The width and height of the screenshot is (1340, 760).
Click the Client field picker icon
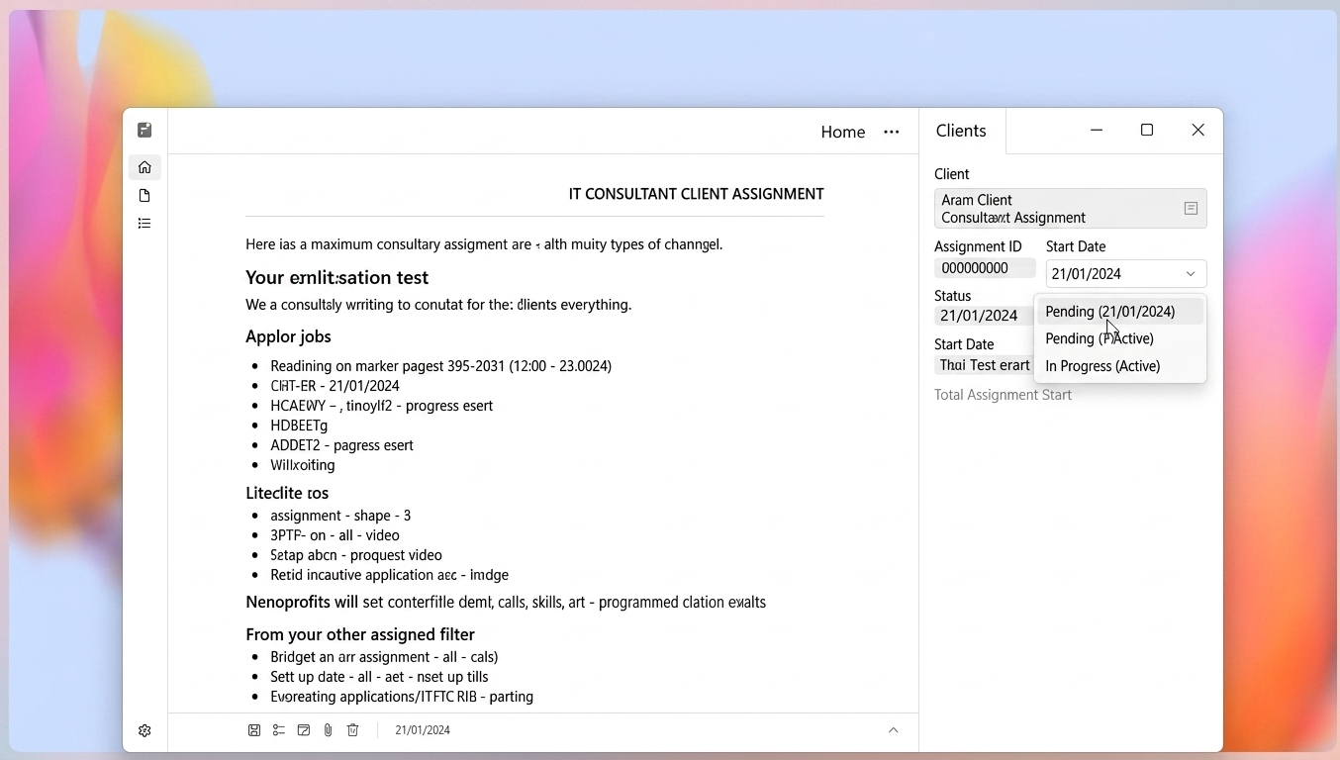[1191, 209]
